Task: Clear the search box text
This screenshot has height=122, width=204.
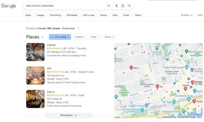Action: click(x=109, y=6)
